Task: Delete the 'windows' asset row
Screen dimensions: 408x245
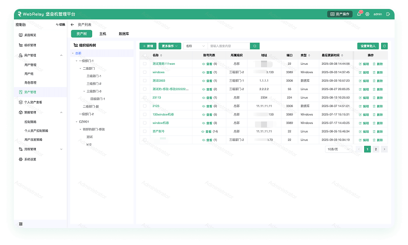Action: pyautogui.click(x=378, y=72)
